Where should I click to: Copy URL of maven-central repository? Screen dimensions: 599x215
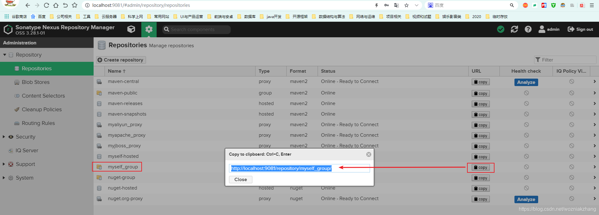(480, 82)
